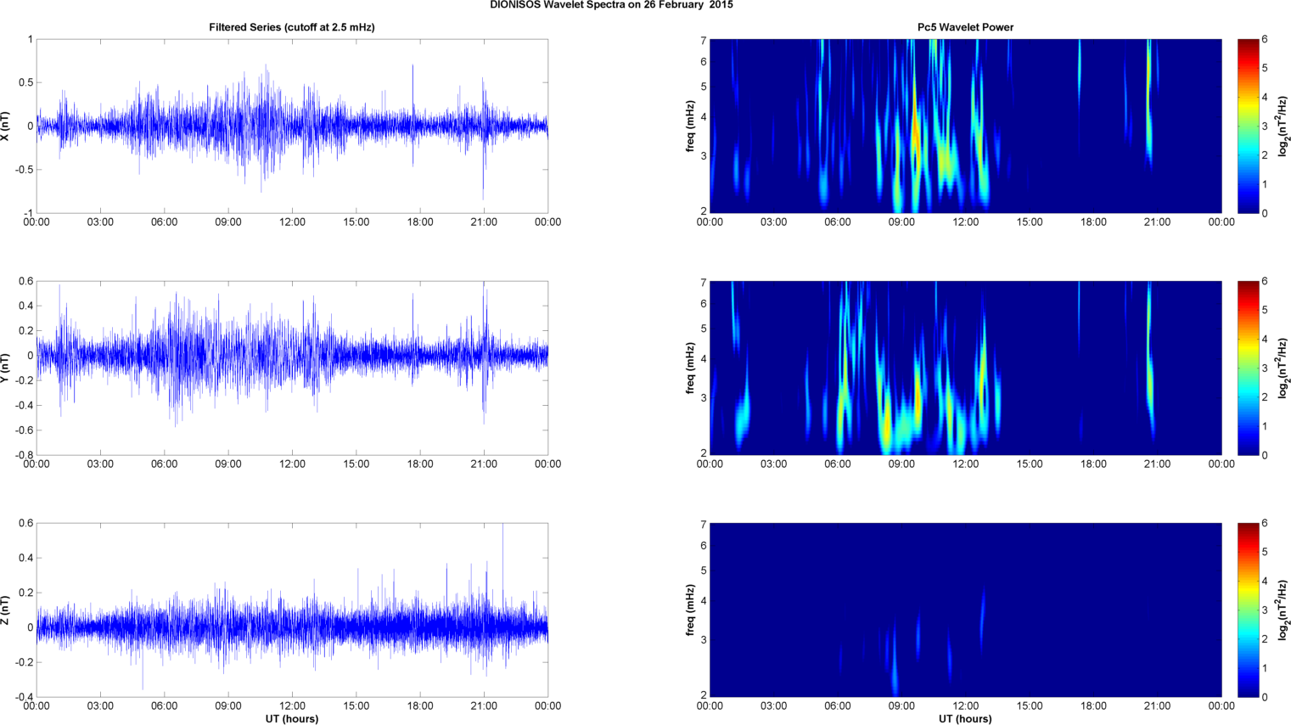1291x725 pixels.
Task: Click the X component filtered time series plot
Action: click(292, 126)
